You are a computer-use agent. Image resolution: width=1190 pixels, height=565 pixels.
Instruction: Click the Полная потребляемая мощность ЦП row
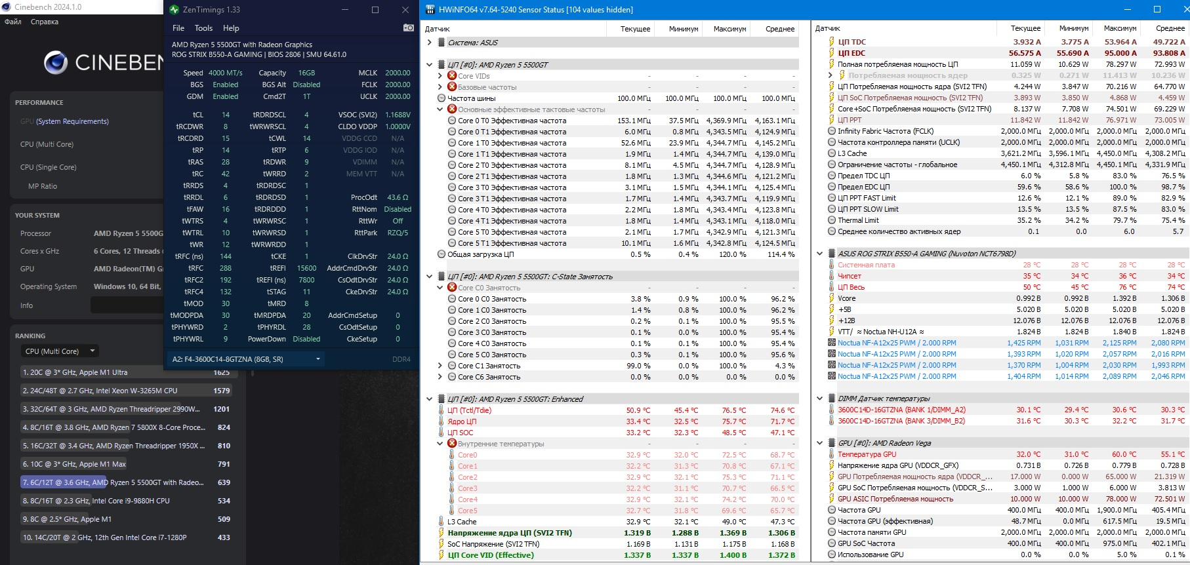tap(1007, 64)
